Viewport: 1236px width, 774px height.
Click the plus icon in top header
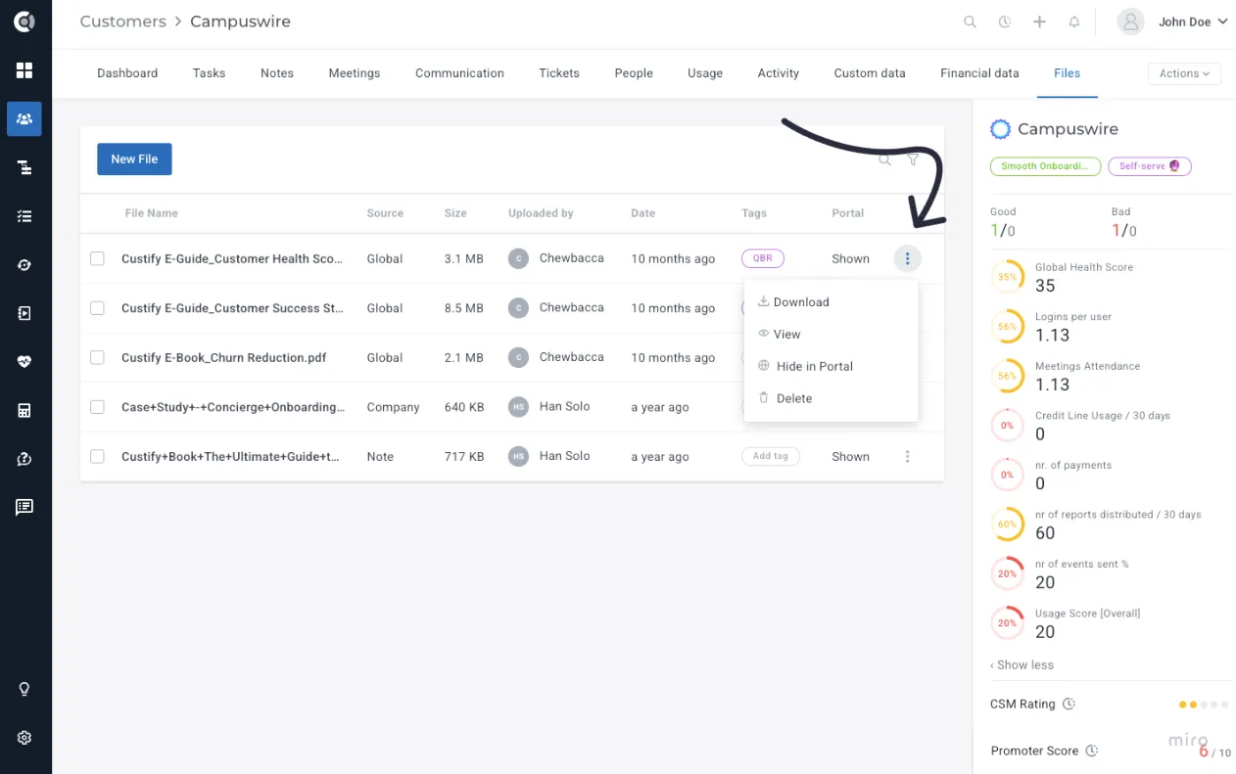[1040, 22]
